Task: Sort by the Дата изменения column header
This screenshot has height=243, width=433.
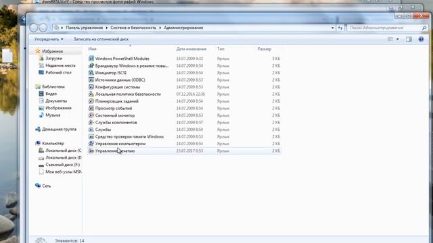Action: click(191, 49)
